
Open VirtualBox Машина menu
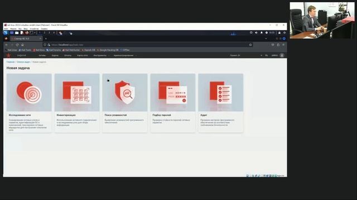click(13, 29)
